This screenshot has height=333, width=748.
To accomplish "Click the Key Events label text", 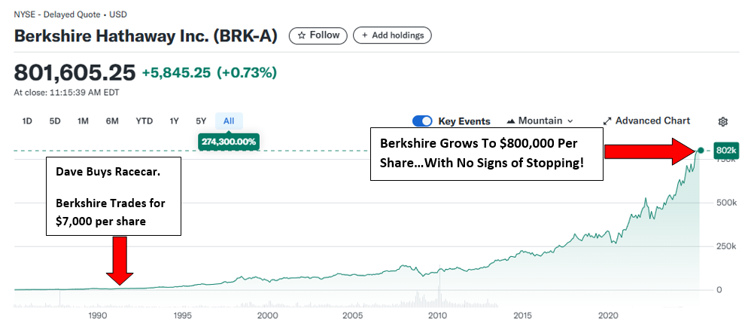I will point(464,121).
